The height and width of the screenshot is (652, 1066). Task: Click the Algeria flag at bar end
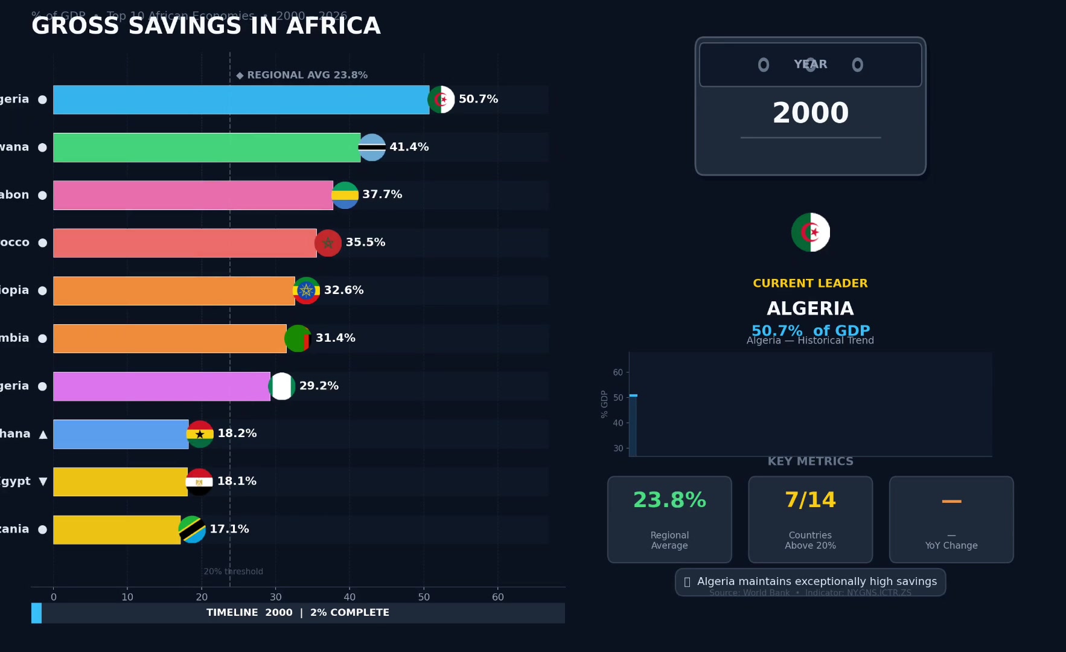point(441,100)
